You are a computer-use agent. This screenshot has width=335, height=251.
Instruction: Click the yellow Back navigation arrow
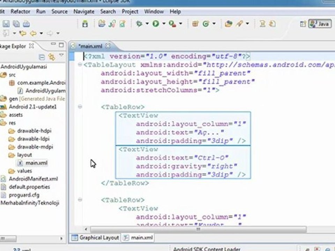click(x=33, y=33)
